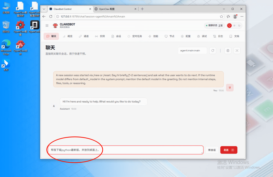The width and height of the screenshot is (273, 177).
Task: Open the 定时任务 scheduled tasks tab
Action: (x=135, y=36)
